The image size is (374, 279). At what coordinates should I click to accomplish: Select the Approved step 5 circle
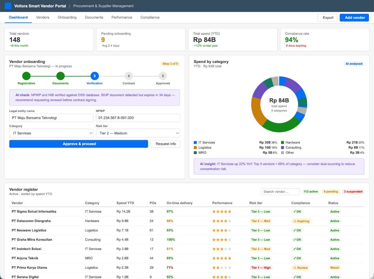tap(163, 76)
